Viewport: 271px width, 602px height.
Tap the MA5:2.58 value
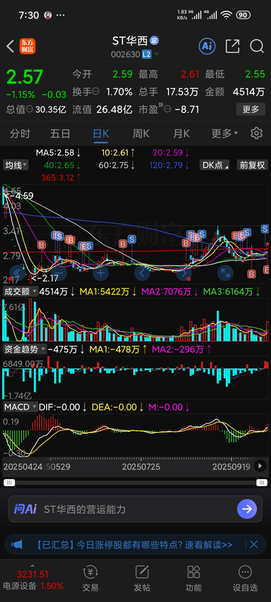pos(58,153)
